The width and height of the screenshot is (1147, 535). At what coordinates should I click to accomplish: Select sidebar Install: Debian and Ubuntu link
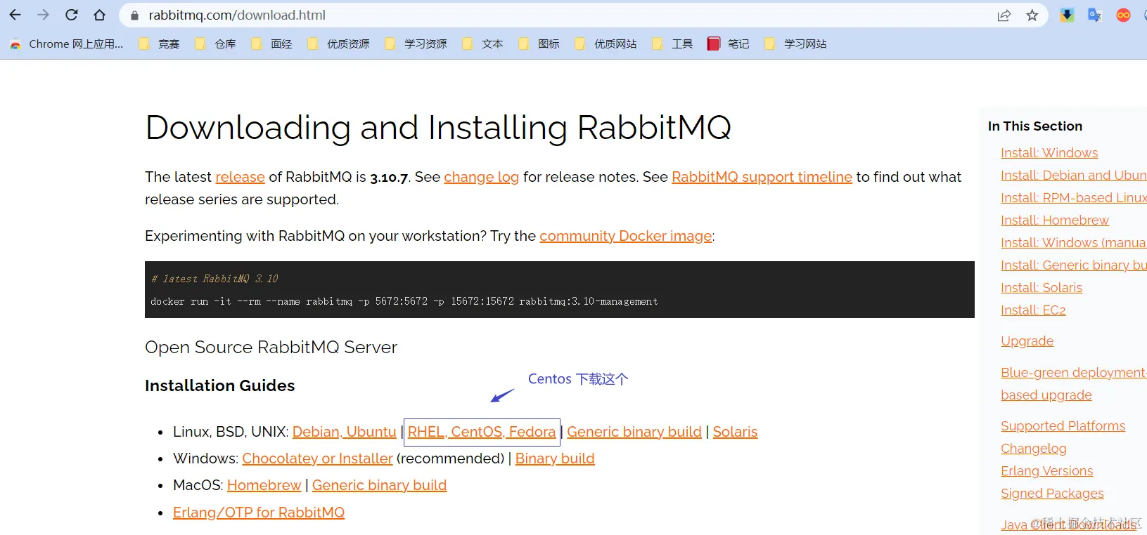(1074, 176)
